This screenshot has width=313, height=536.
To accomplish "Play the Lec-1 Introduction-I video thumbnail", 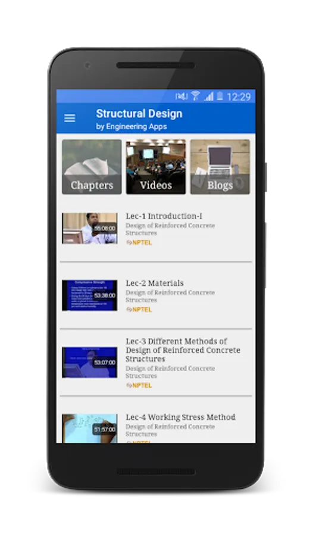I will pyautogui.click(x=89, y=228).
